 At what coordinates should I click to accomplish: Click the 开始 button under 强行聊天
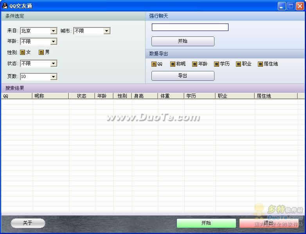(183, 41)
